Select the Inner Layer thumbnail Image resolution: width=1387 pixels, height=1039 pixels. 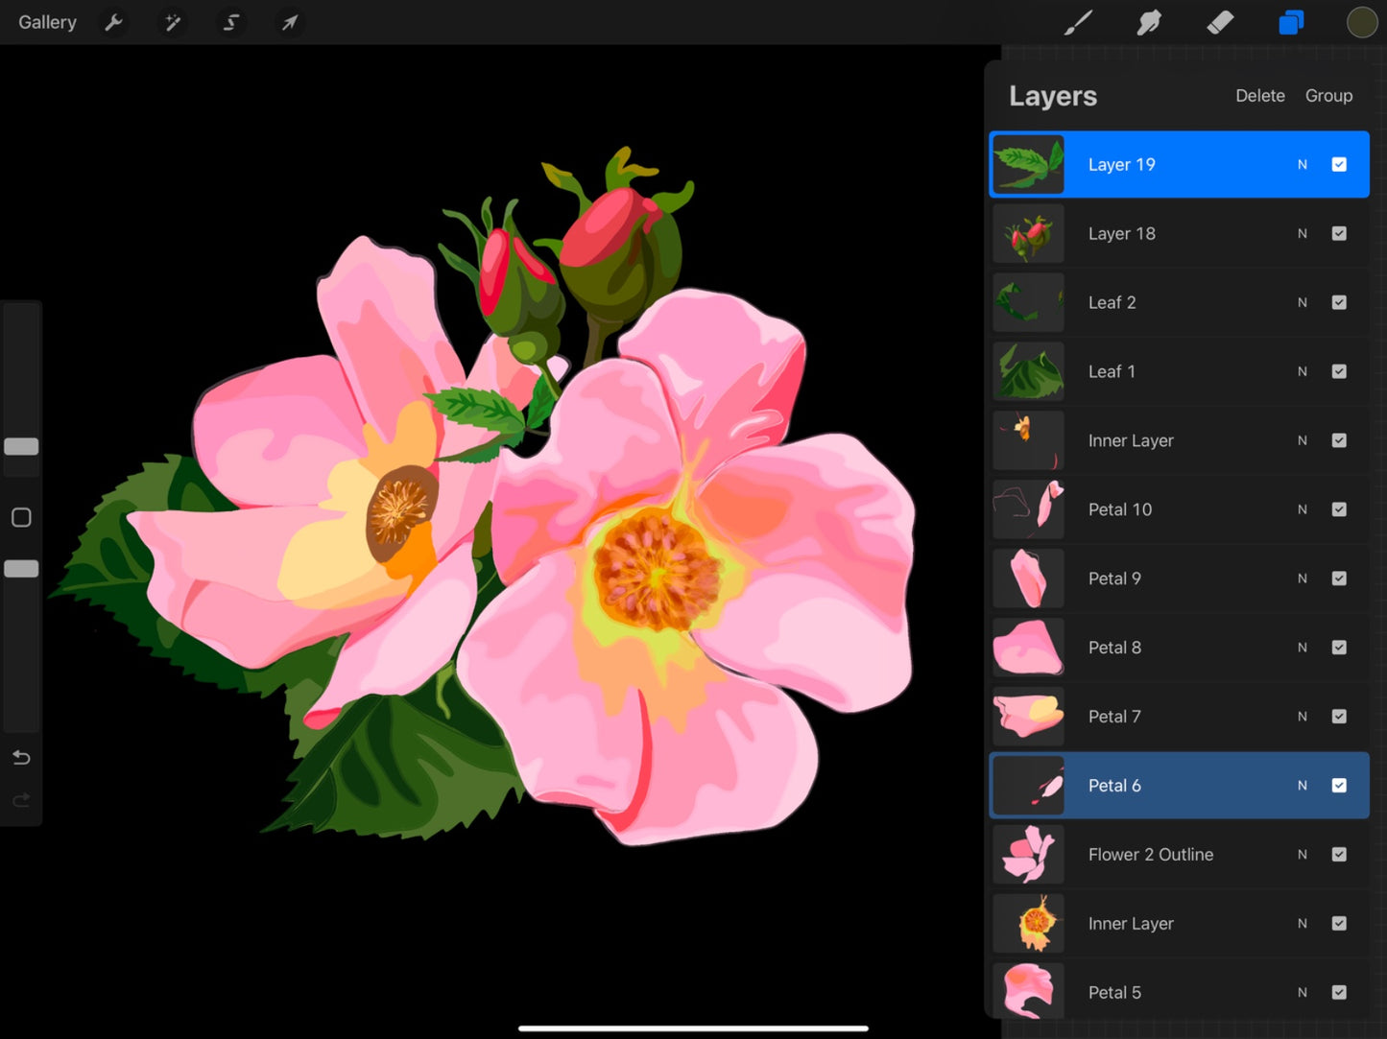click(1028, 440)
